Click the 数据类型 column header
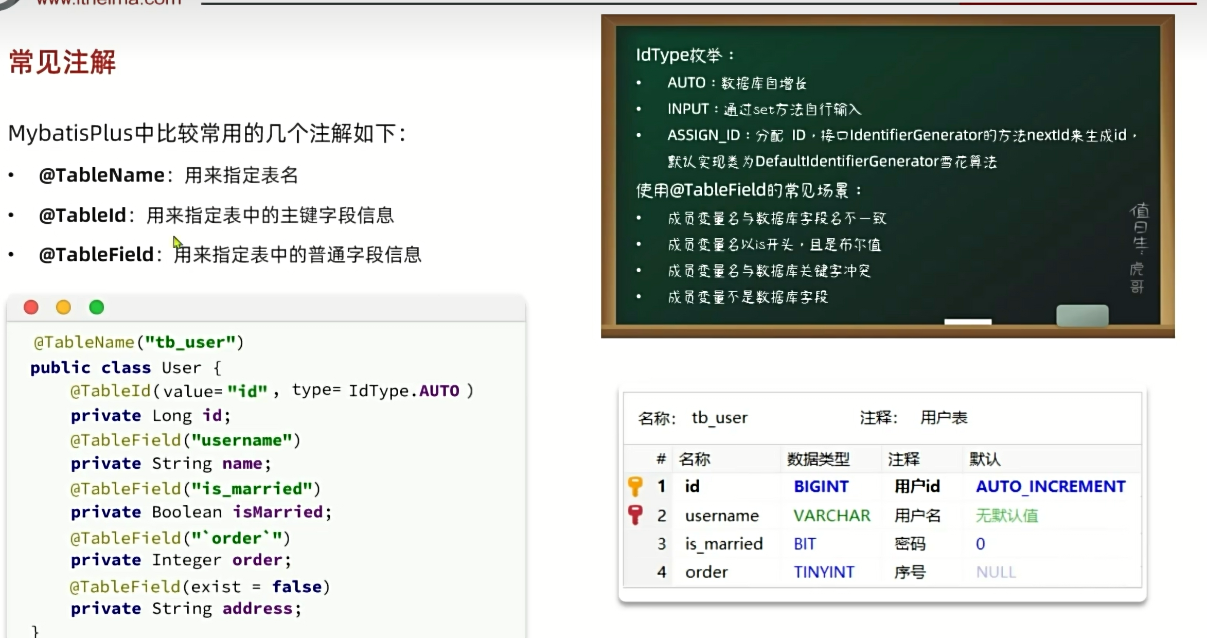1207x638 pixels. pos(818,459)
